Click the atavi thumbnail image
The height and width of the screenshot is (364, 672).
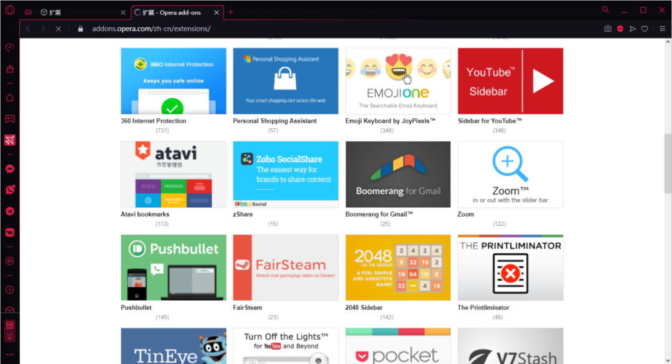click(x=174, y=174)
